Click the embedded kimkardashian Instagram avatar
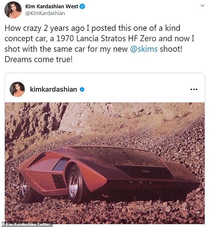 17,89
